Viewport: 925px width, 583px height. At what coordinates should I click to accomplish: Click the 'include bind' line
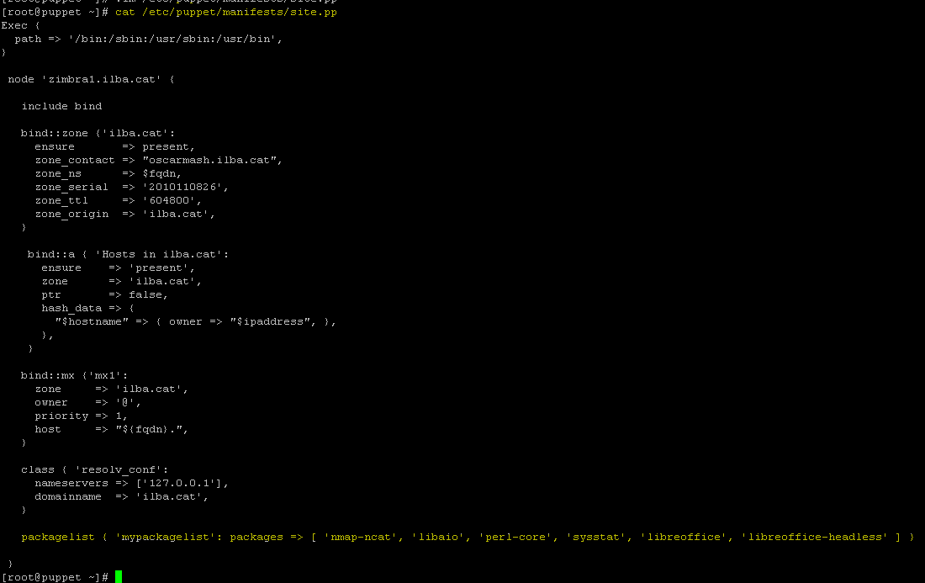click(62, 106)
